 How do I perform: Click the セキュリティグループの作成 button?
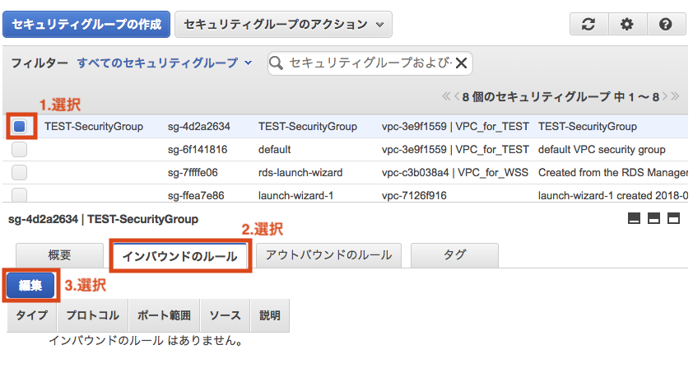coord(86,25)
